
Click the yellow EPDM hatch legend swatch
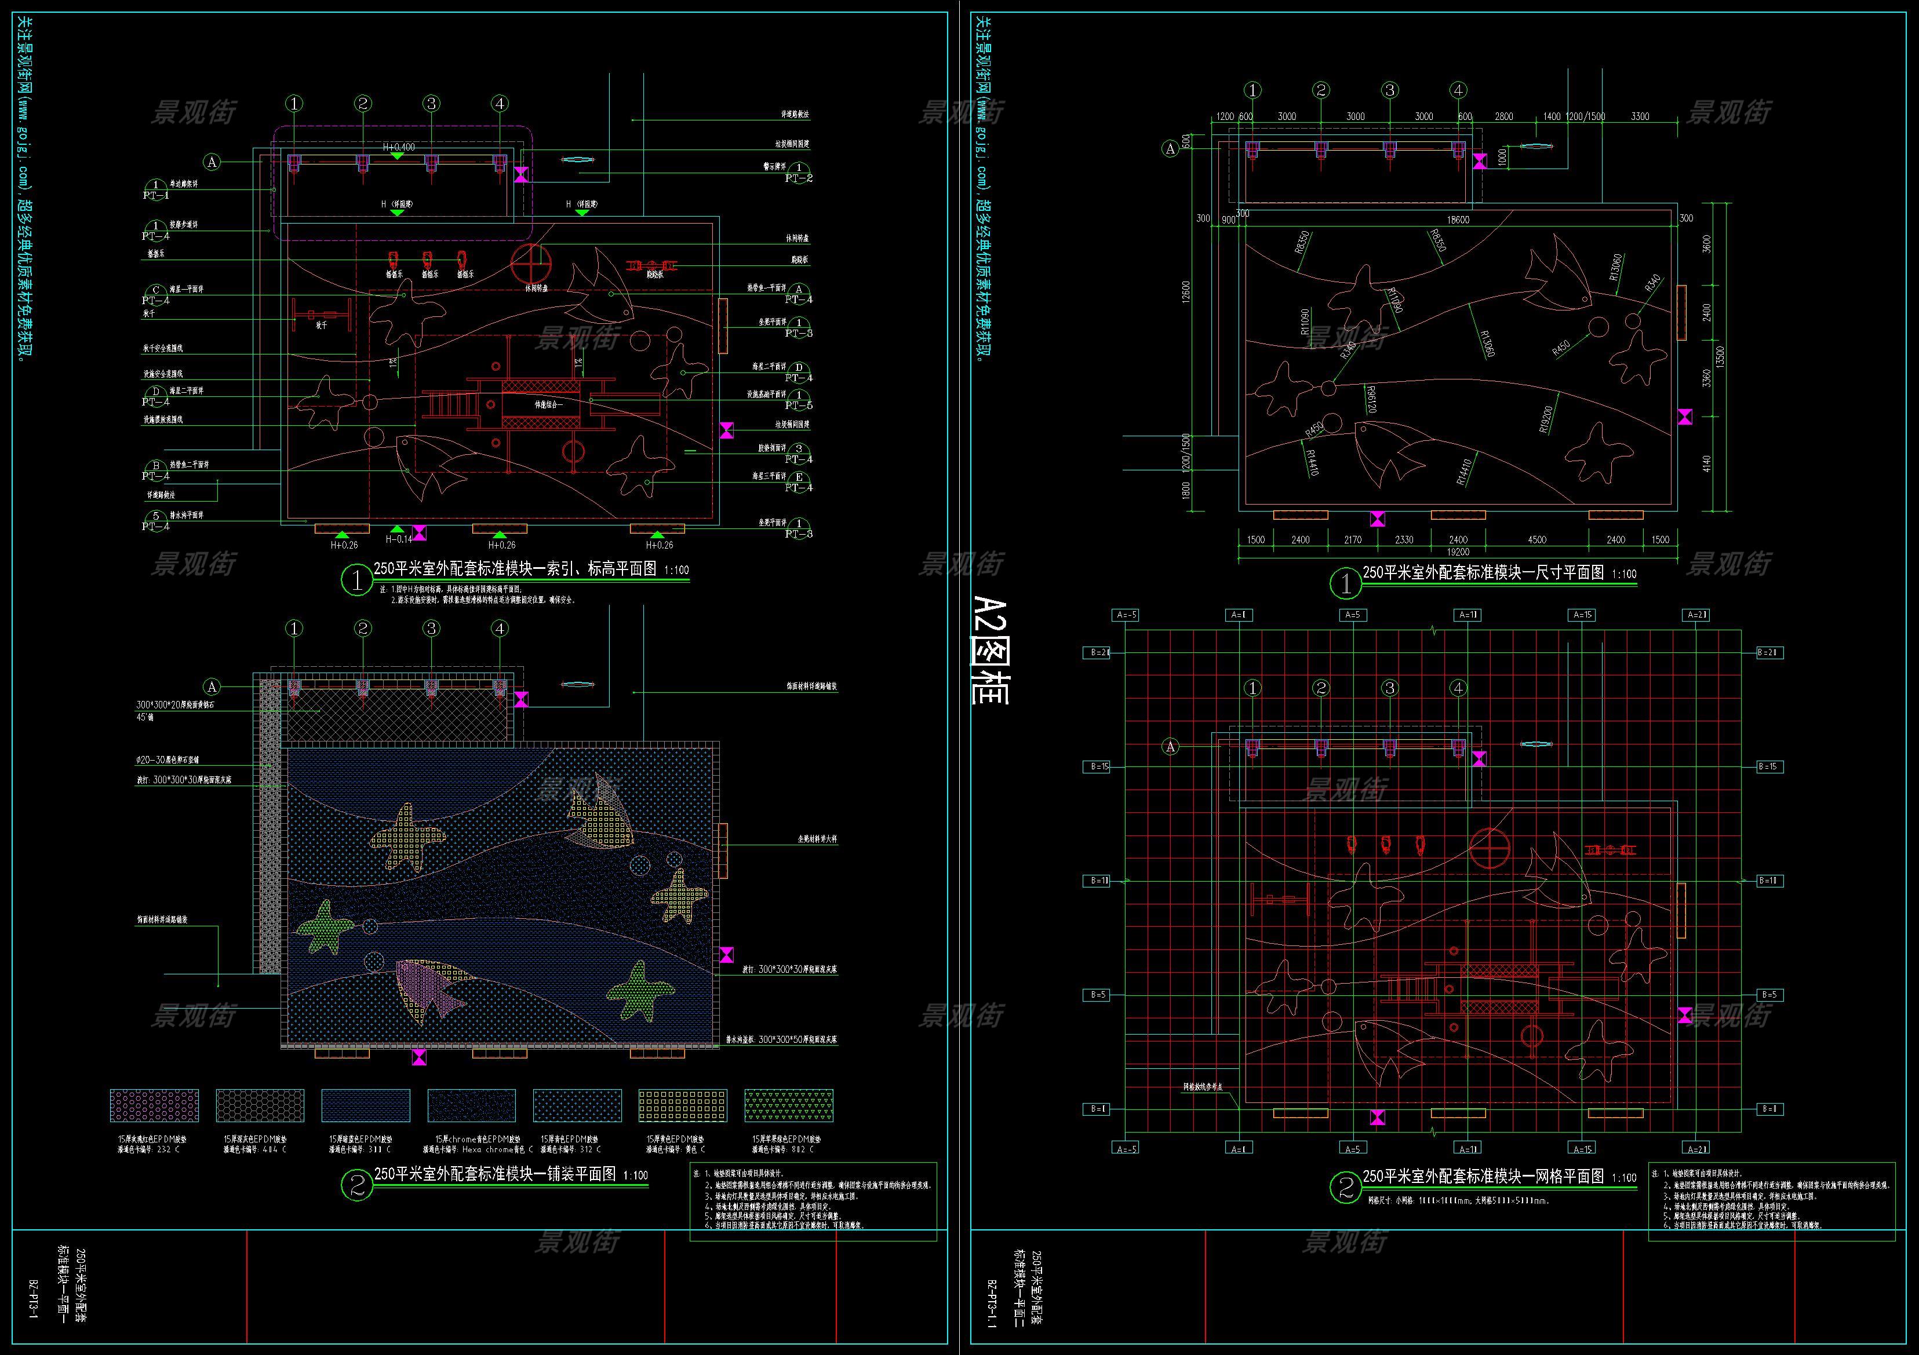[x=682, y=1105]
